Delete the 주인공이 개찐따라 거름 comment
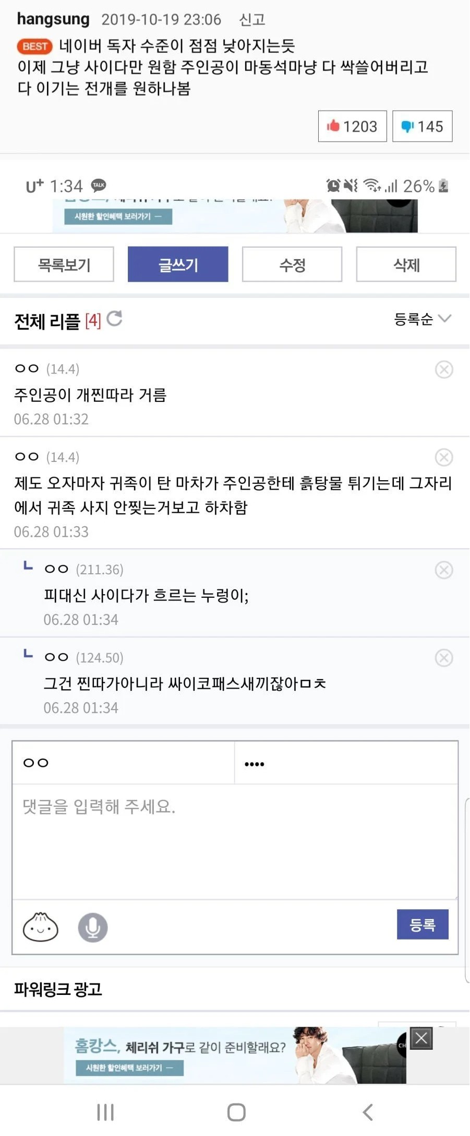 tap(444, 369)
